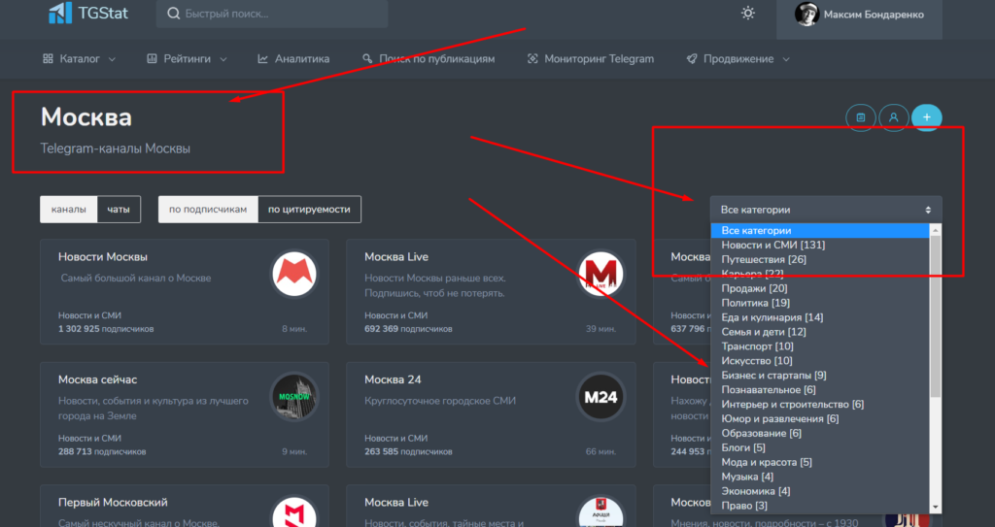Open Поиск по публикациям
995x527 pixels.
point(429,59)
